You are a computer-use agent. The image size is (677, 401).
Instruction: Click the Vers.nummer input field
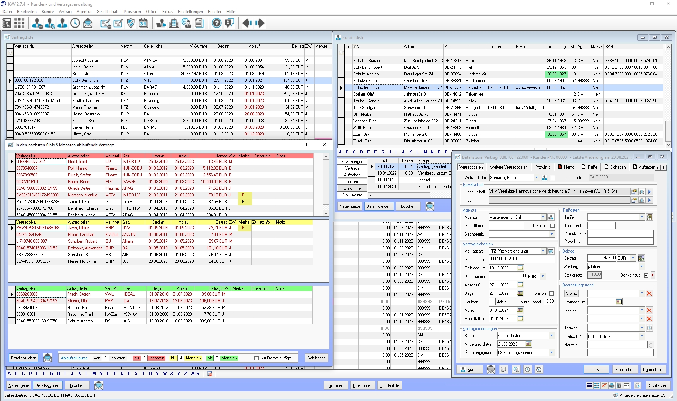[521, 259]
